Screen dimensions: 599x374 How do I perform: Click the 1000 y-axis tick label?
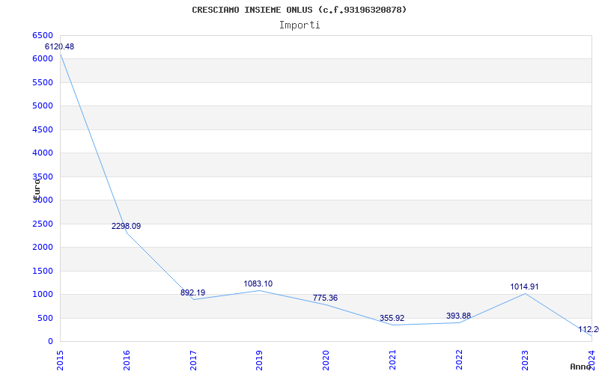43,295
